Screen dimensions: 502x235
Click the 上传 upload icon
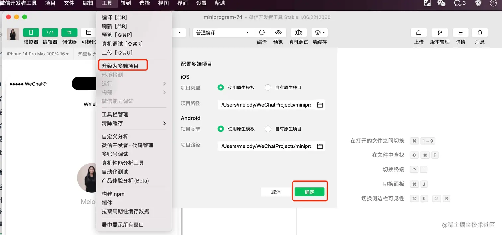point(419,32)
